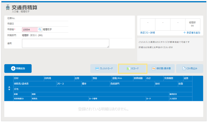This screenshot has height=122, width=208.
Task: Click the 往復 column header
Action: (181, 84)
